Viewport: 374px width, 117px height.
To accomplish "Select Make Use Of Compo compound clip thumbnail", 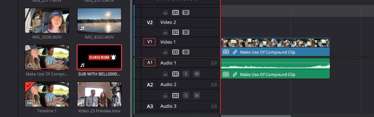I will click(x=47, y=57).
